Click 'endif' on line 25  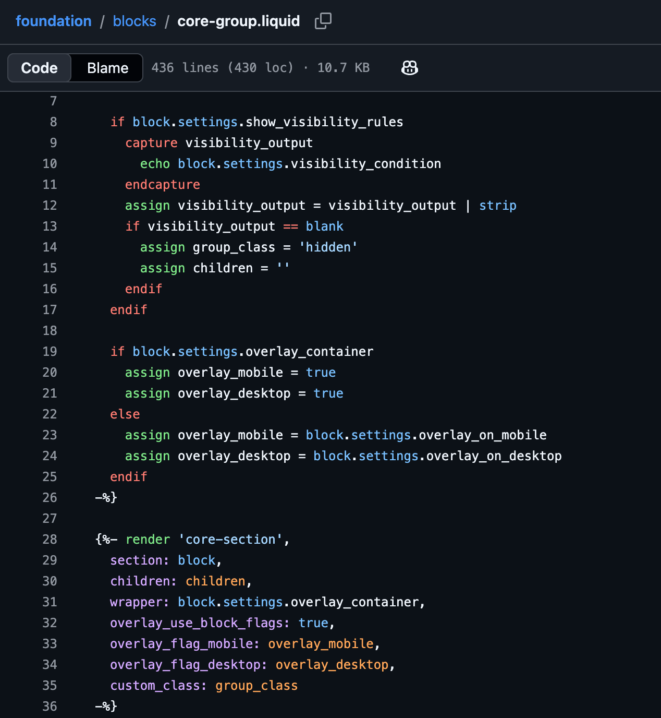pos(129,477)
